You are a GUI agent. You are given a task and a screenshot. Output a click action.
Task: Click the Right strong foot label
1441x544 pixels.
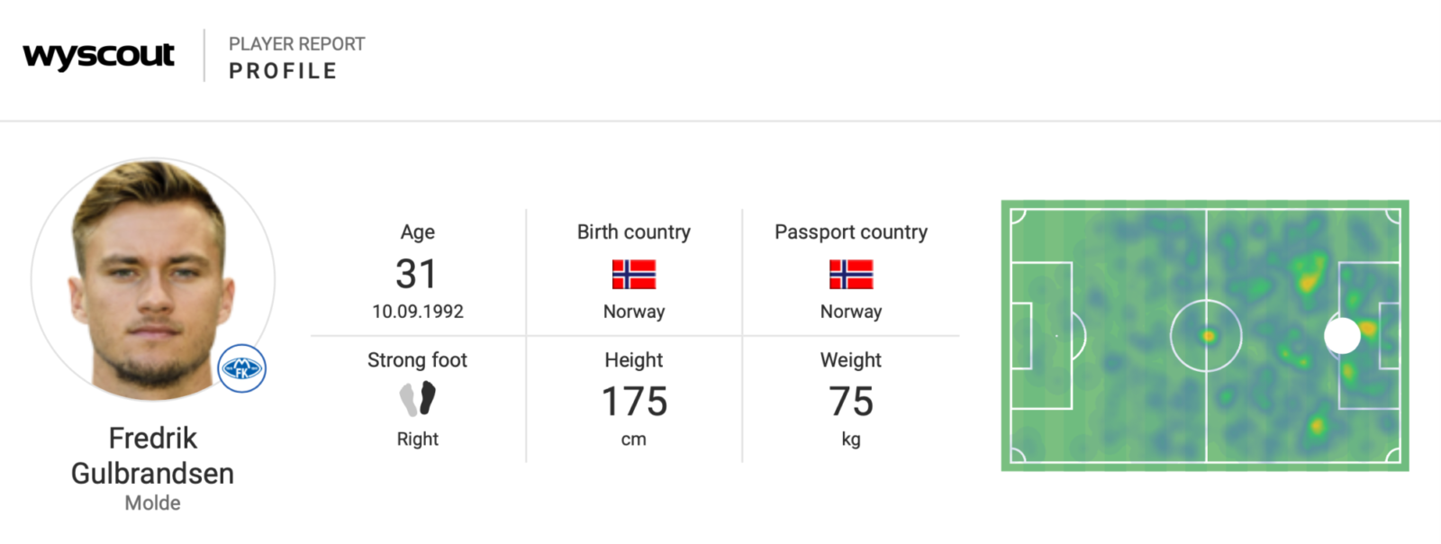click(417, 440)
